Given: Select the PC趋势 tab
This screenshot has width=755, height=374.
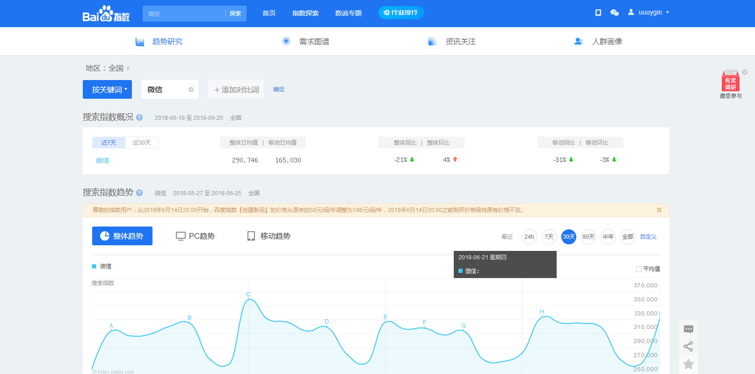Looking at the screenshot, I should 195,236.
